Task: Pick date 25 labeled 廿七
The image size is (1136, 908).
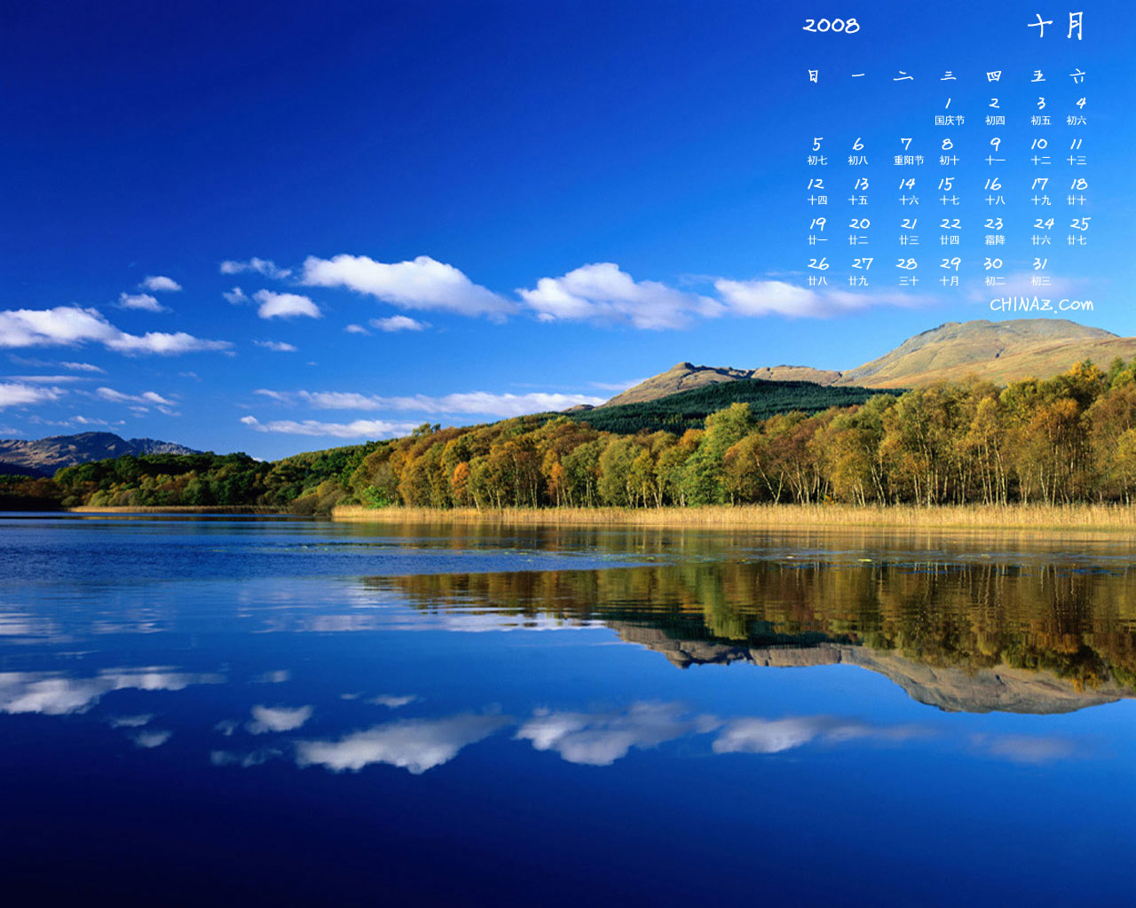Action: [1078, 231]
